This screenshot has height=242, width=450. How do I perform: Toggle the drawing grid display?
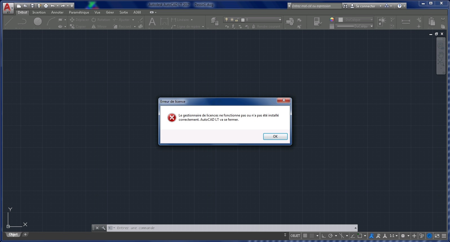[x=305, y=236]
